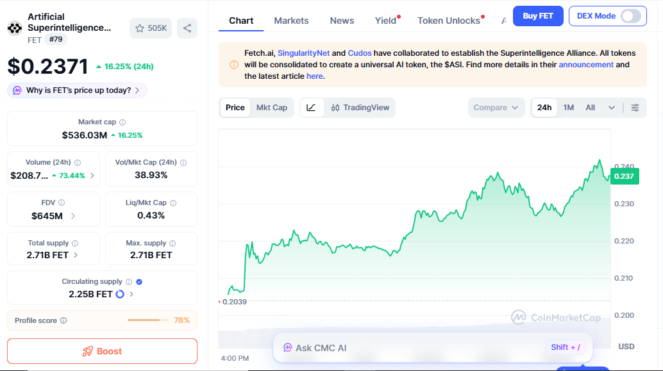Select the line chart icon

[x=312, y=107]
